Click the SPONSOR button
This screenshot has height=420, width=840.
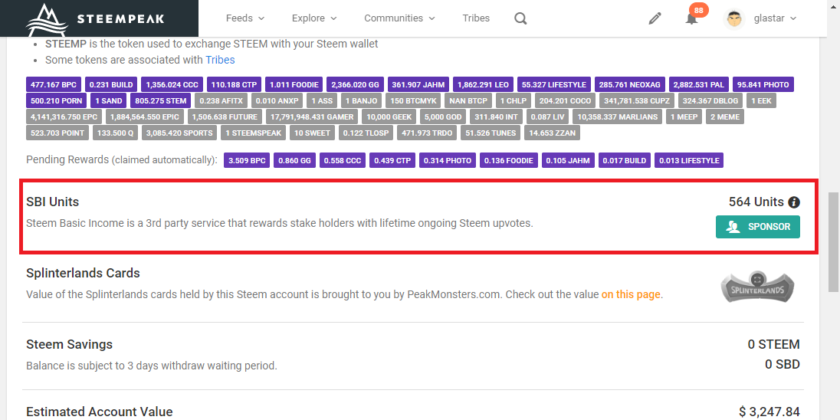pyautogui.click(x=757, y=227)
